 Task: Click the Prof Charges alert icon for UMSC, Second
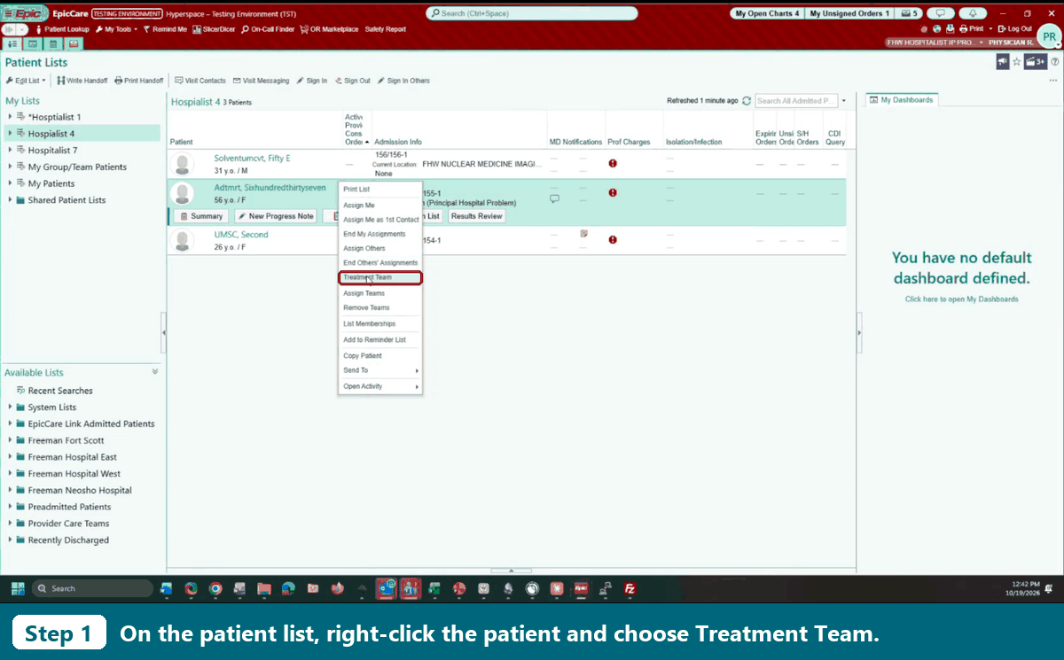coord(613,239)
